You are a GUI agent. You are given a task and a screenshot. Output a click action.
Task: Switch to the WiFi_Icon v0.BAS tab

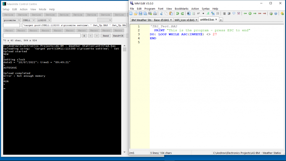pyautogui.click(x=184, y=20)
